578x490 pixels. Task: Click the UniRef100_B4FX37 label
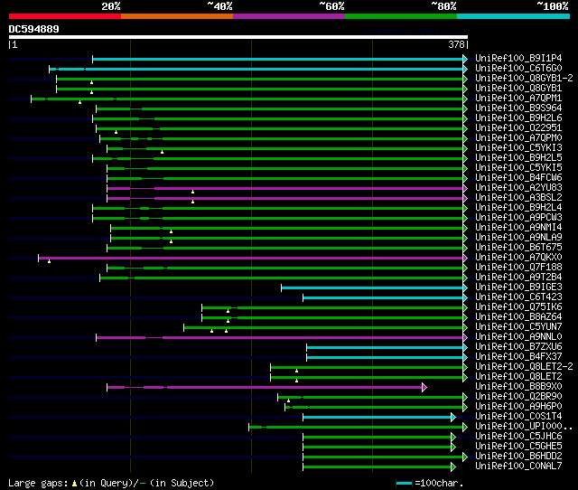click(x=518, y=357)
